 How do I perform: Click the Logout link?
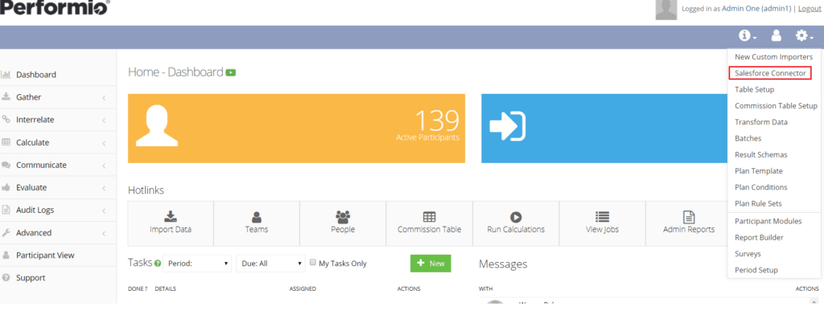tap(810, 8)
